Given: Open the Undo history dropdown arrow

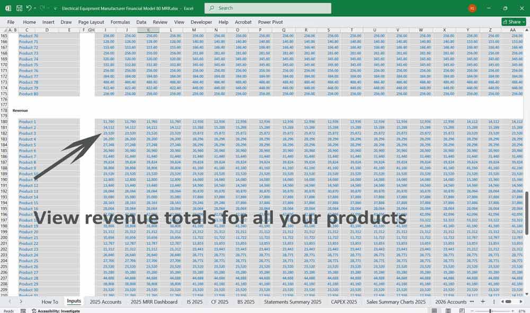Looking at the screenshot, I should [x=35, y=8].
